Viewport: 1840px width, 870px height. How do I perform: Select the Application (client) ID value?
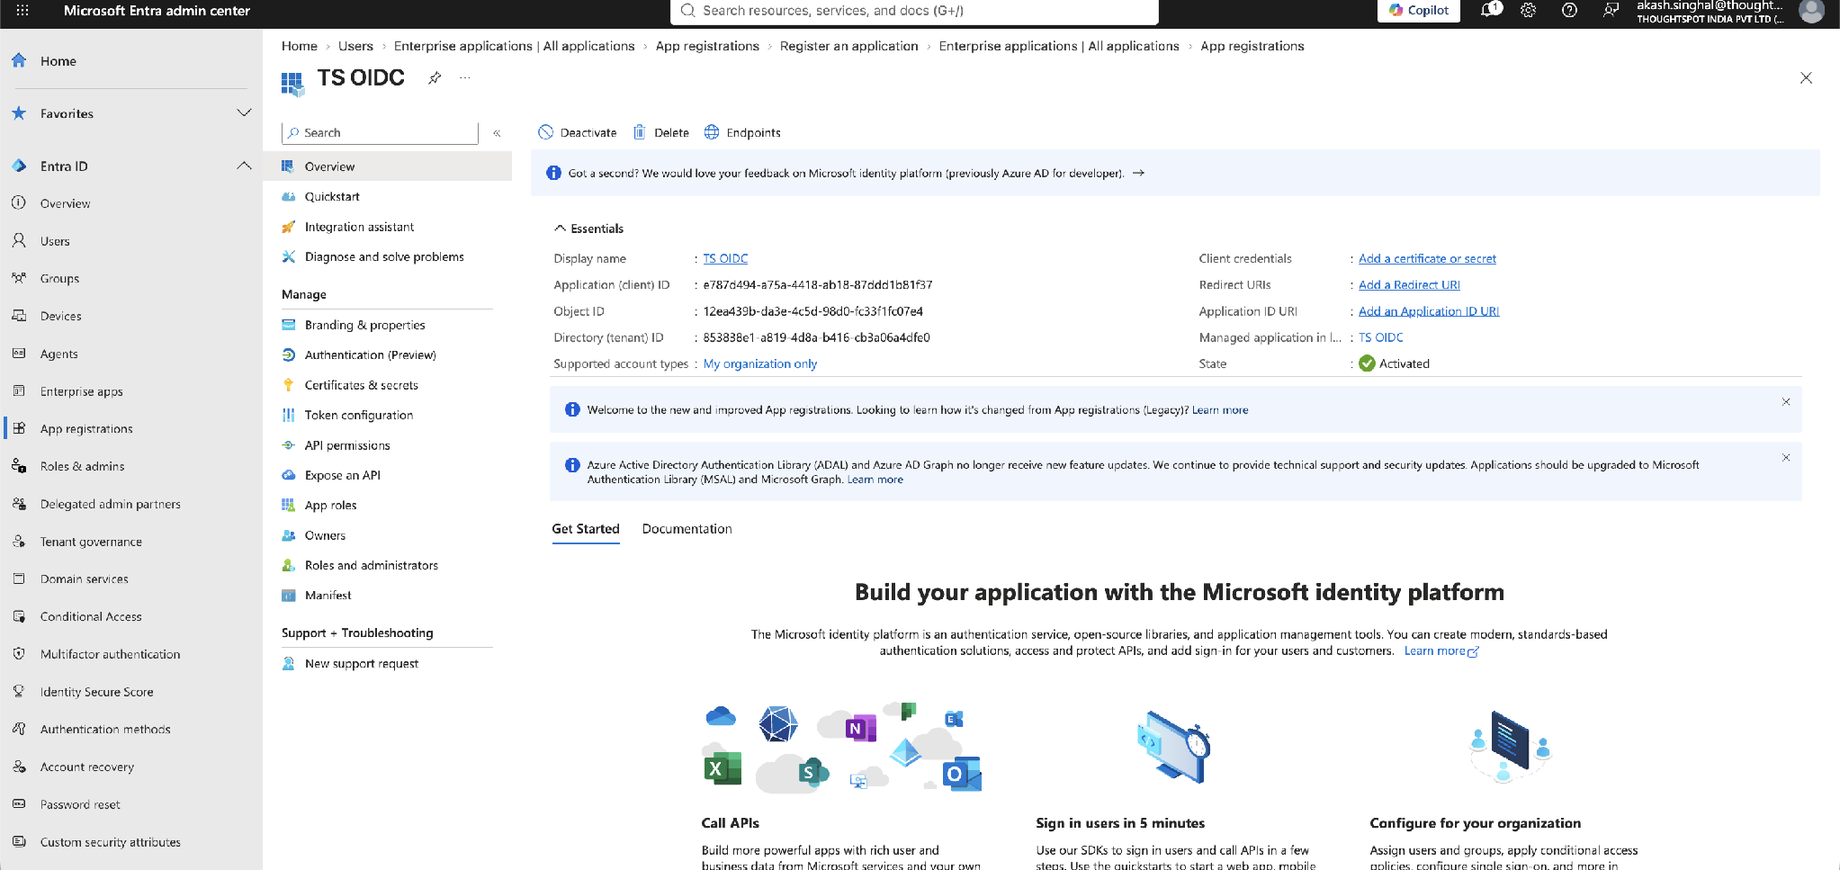[817, 284]
